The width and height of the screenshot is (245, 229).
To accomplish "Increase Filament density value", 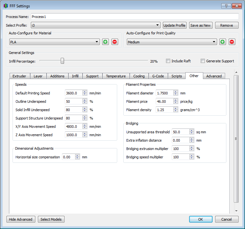I will point(176,109).
